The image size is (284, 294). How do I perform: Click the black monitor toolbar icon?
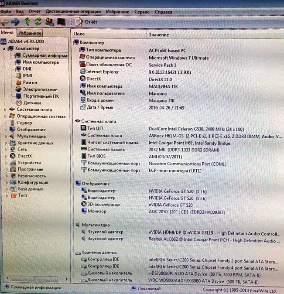click(x=61, y=22)
